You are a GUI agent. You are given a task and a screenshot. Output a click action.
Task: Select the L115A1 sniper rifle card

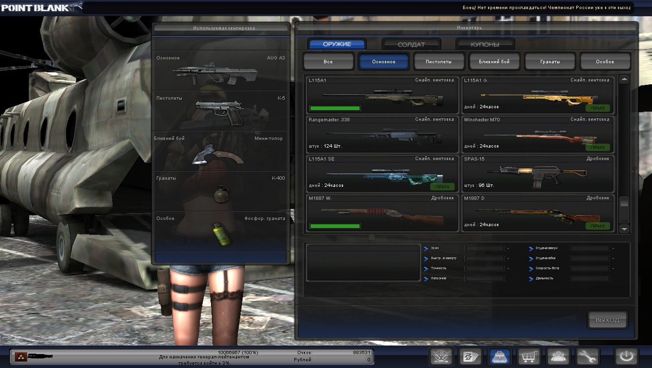pos(383,95)
